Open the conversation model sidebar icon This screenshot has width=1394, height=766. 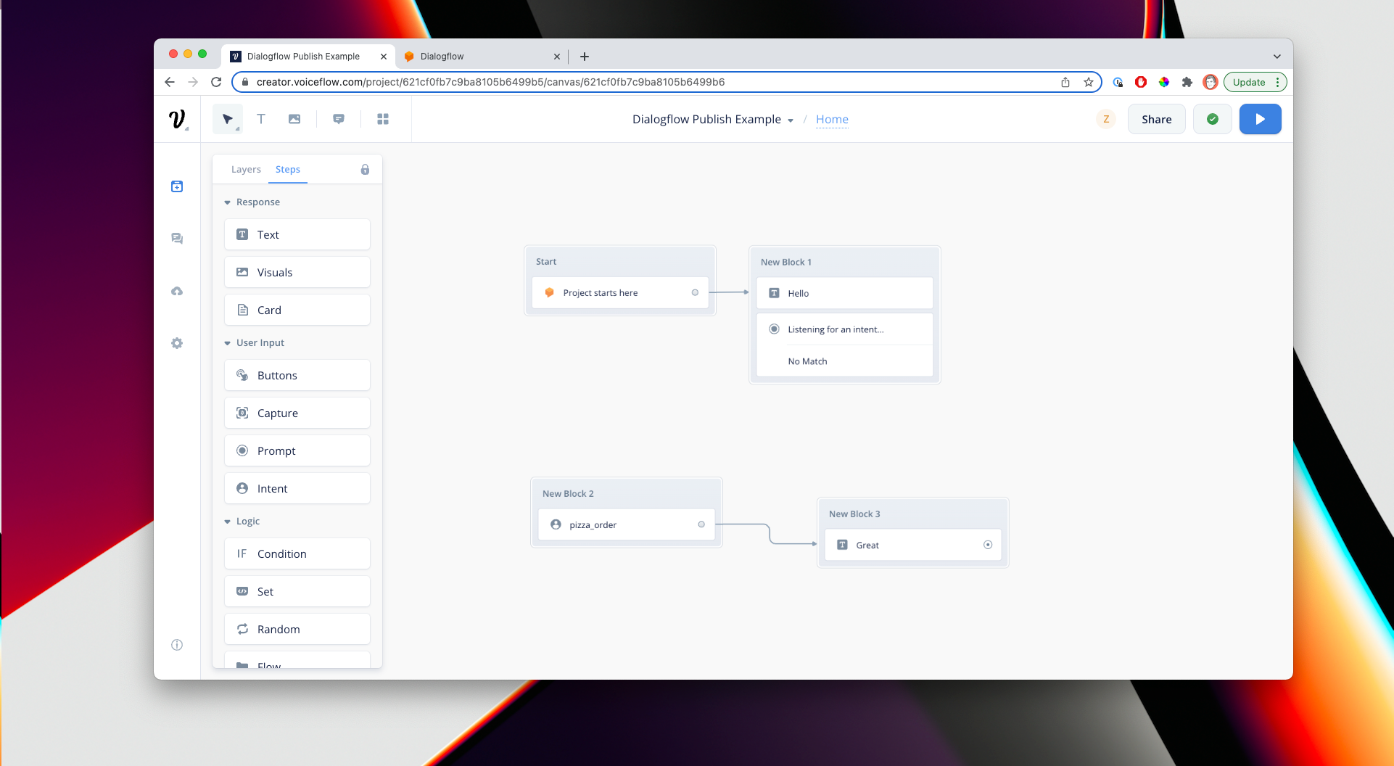(177, 239)
